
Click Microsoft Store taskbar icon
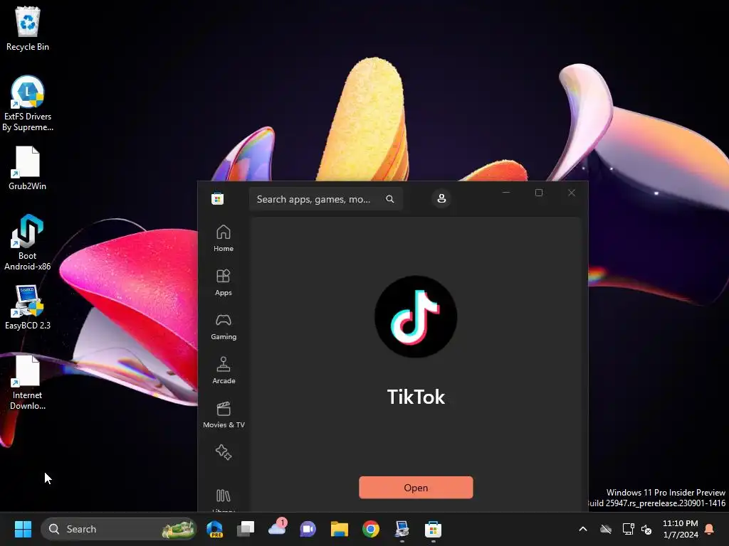[x=433, y=529]
